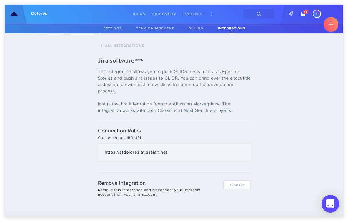Viewport: 348px width, 222px height.
Task: Click the Connected to JIRA URL label
Action: click(120, 138)
